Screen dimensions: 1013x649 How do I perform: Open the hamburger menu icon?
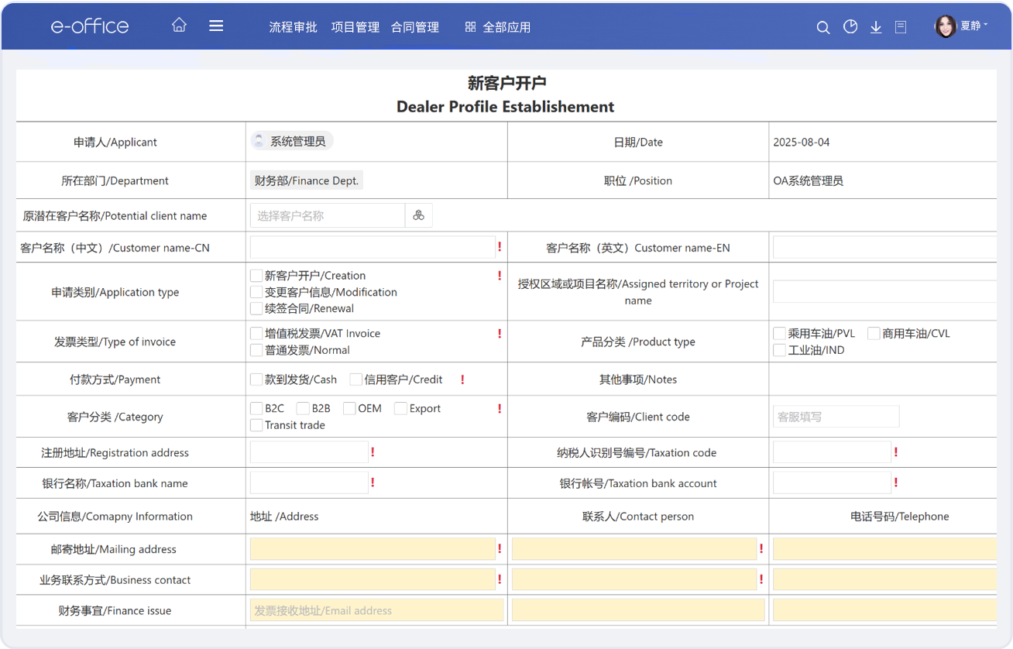[216, 26]
